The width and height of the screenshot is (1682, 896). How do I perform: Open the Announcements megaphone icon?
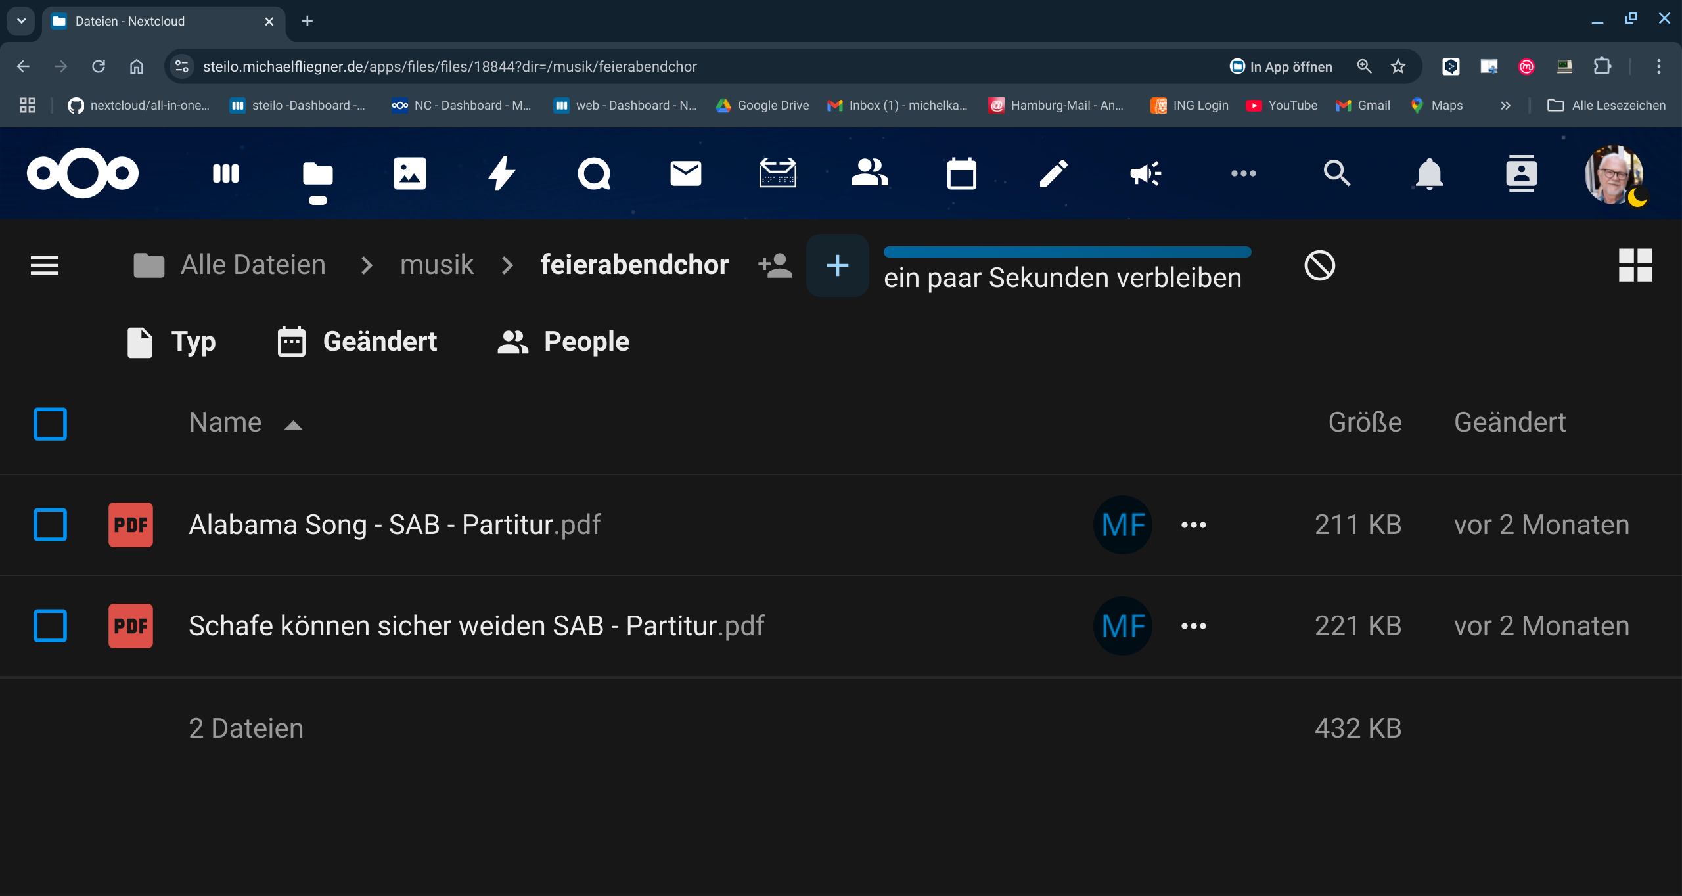(1145, 173)
